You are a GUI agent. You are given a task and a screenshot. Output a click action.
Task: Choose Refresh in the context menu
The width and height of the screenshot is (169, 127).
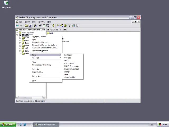pyautogui.click(x=46, y=69)
